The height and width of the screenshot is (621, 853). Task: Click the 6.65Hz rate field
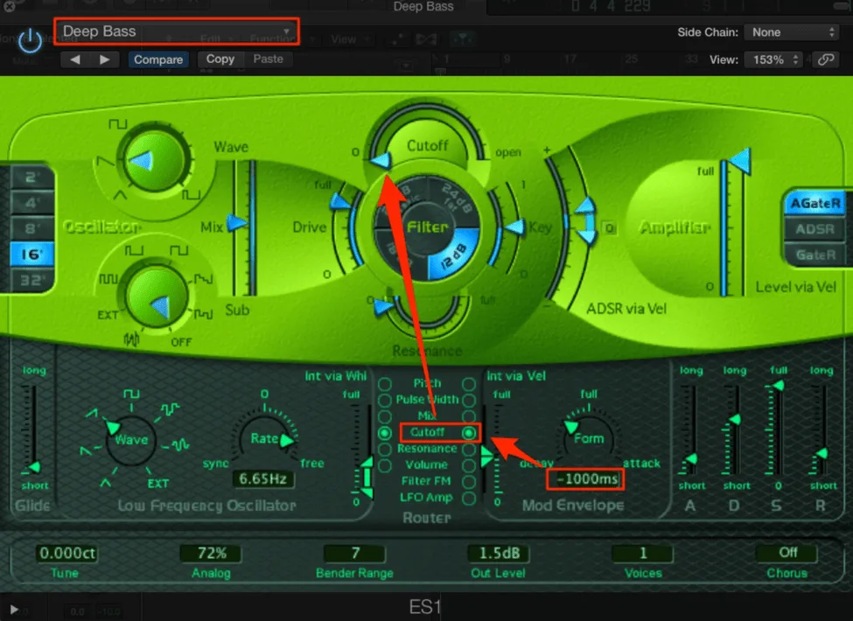(263, 478)
